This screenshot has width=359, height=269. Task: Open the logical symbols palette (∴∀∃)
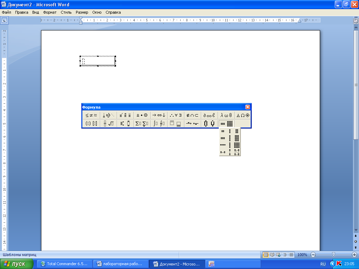click(176, 115)
